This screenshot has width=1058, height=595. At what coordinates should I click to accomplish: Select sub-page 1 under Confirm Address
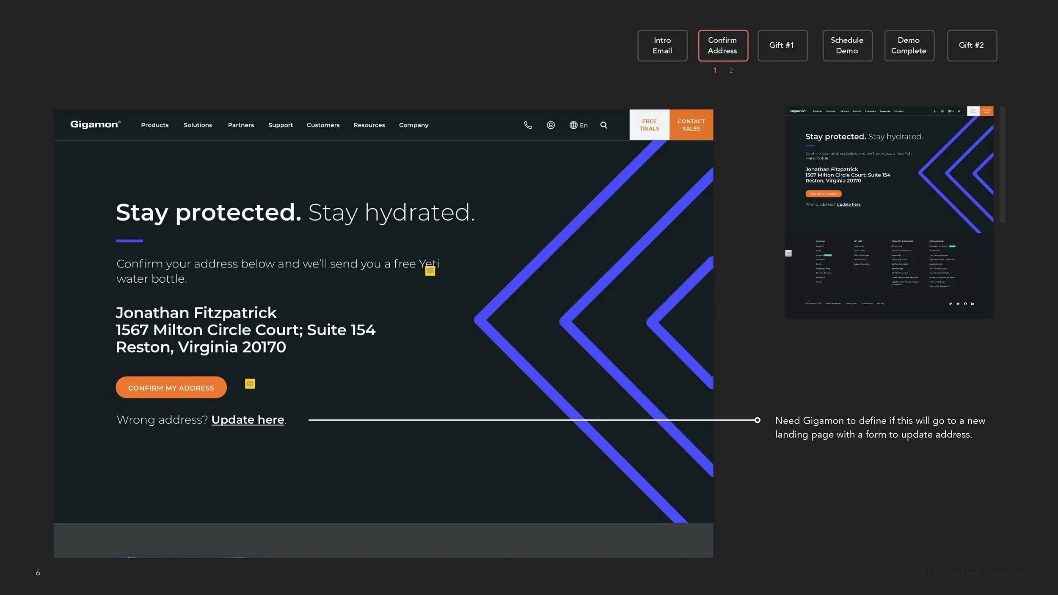[x=715, y=70]
